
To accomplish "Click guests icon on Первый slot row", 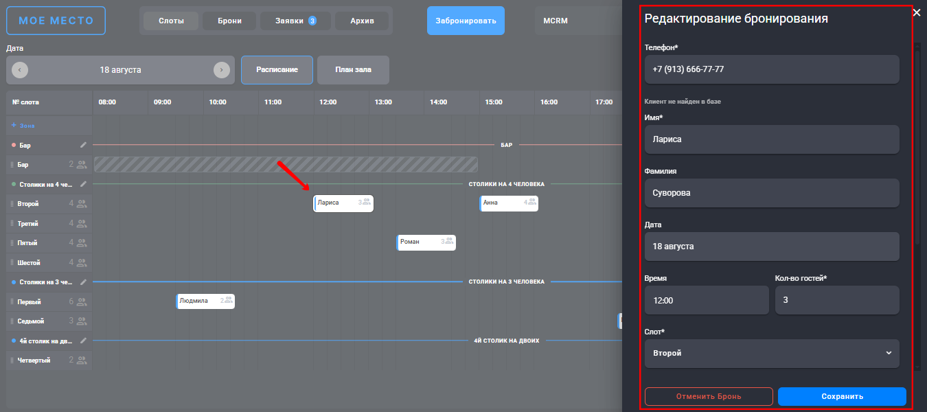I will [x=82, y=301].
